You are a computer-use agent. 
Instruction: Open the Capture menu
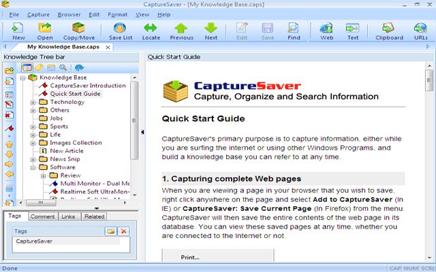pos(38,15)
